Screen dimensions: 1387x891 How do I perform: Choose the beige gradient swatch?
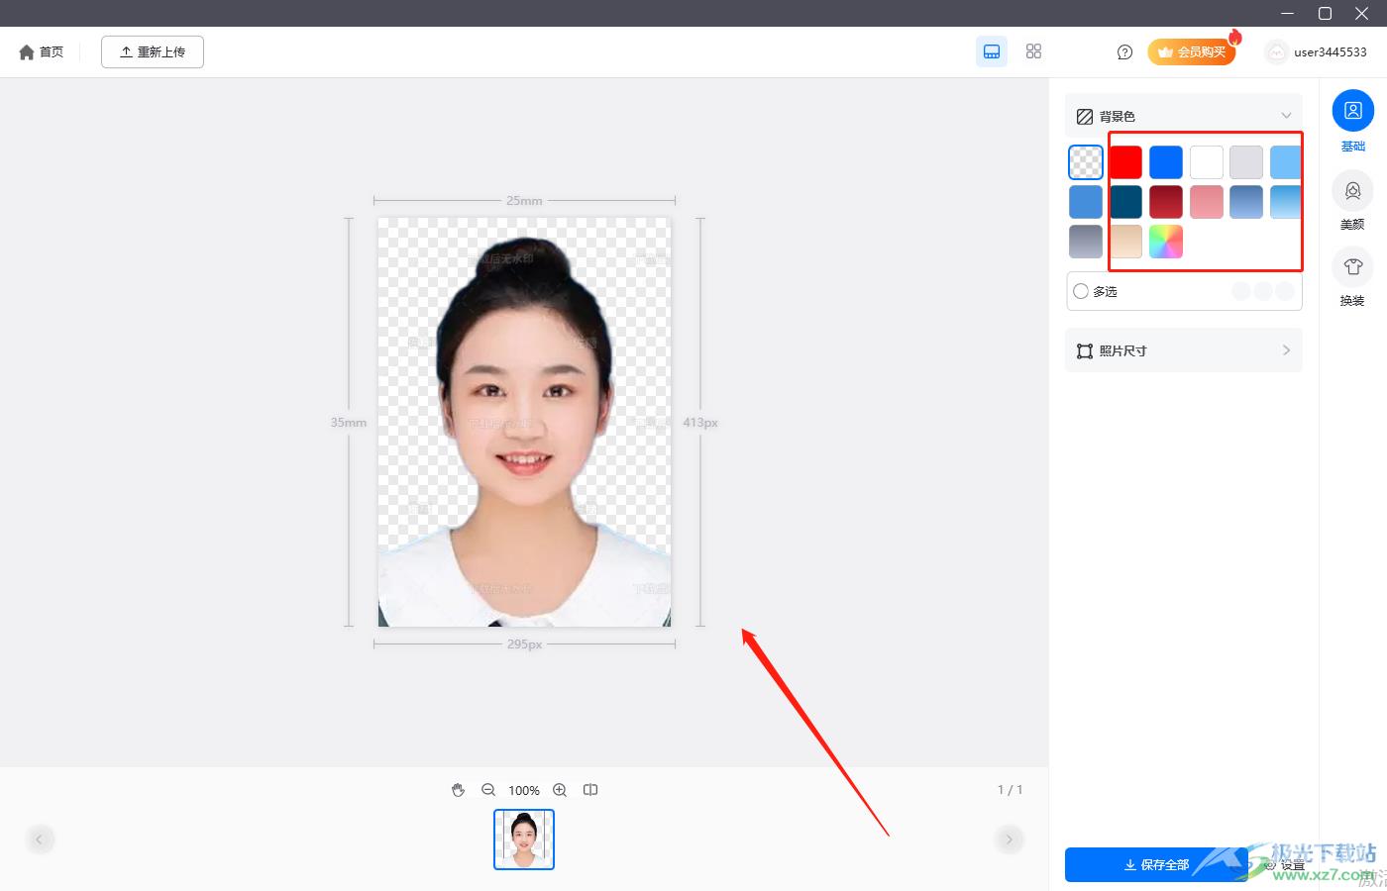(1125, 242)
